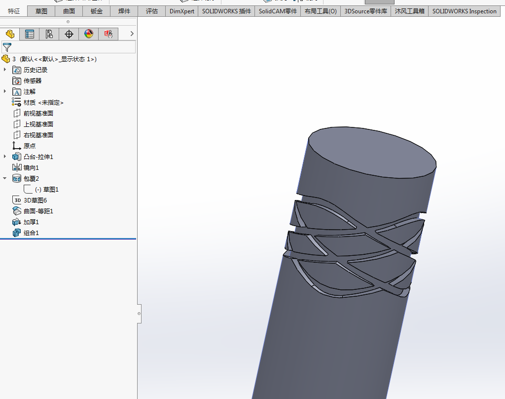Click the 上视基准面 plane icon

click(17, 124)
